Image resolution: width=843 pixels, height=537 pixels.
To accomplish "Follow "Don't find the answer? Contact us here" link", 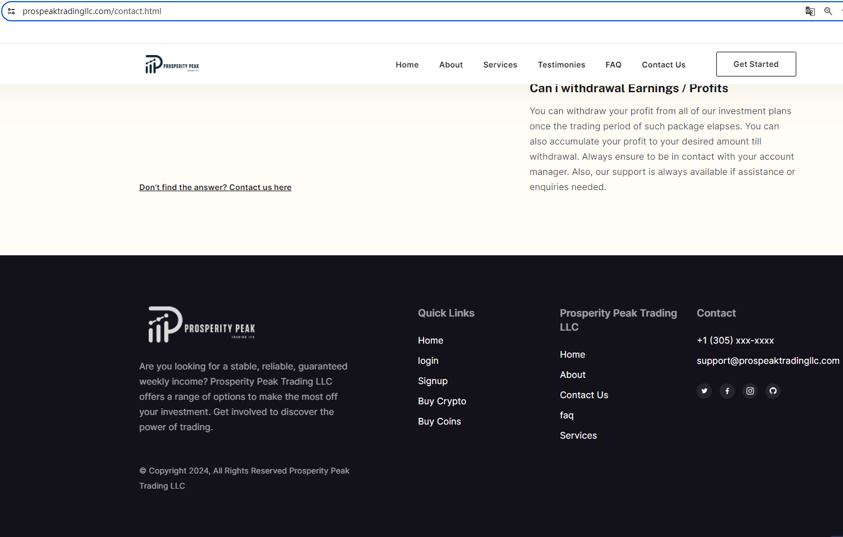I will coord(215,187).
